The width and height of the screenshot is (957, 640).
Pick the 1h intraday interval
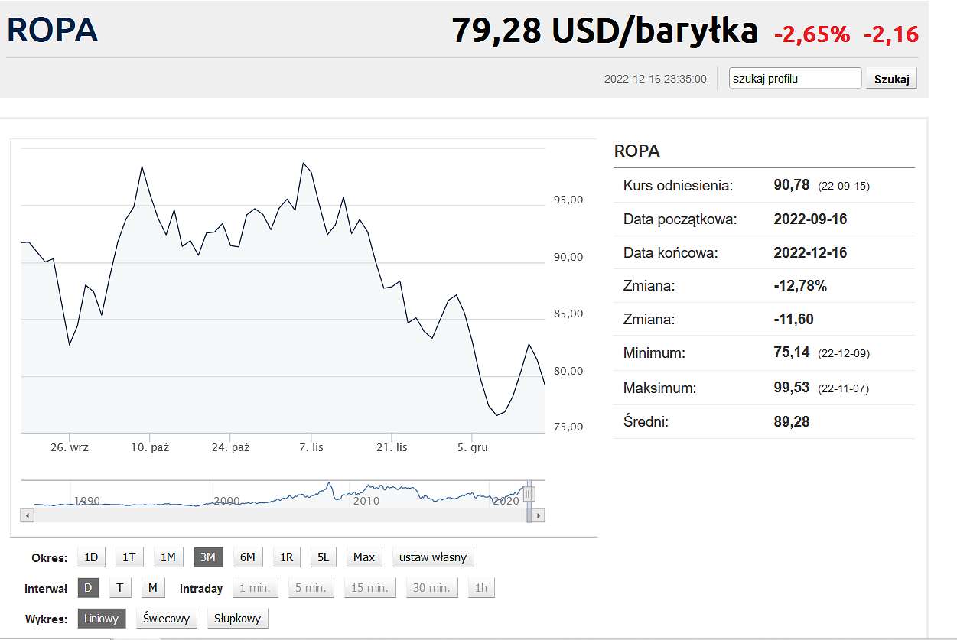coord(481,588)
